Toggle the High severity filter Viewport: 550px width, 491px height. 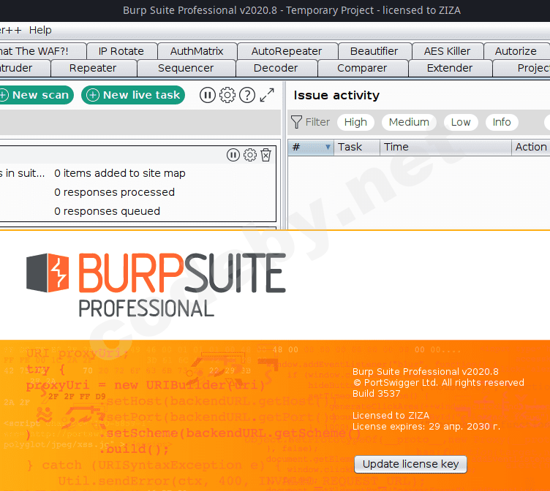(355, 122)
